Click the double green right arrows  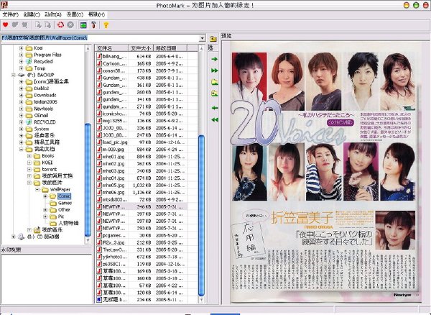214,70
